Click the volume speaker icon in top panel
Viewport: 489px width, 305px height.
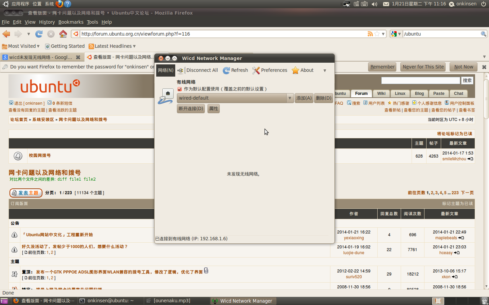click(375, 4)
